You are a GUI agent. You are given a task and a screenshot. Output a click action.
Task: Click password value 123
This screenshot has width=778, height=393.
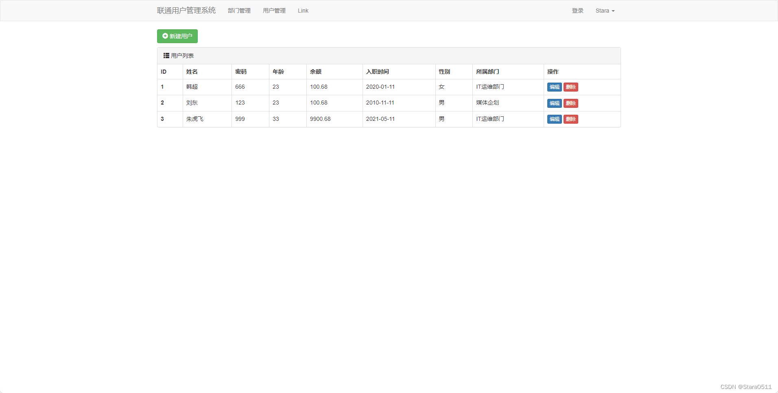[240, 103]
